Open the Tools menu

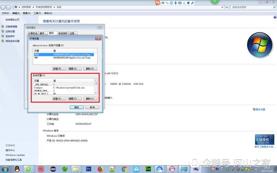(37, 13)
